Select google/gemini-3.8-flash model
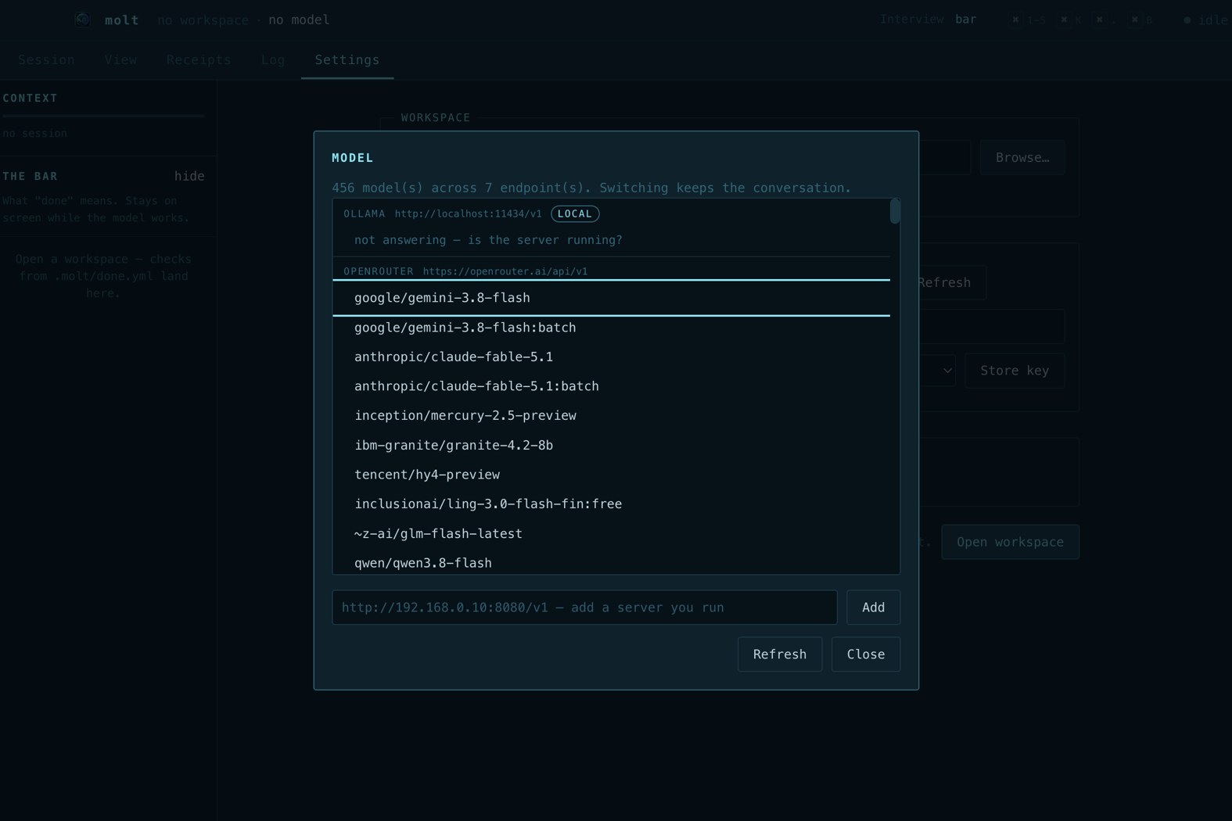This screenshot has height=821, width=1232. point(611,298)
